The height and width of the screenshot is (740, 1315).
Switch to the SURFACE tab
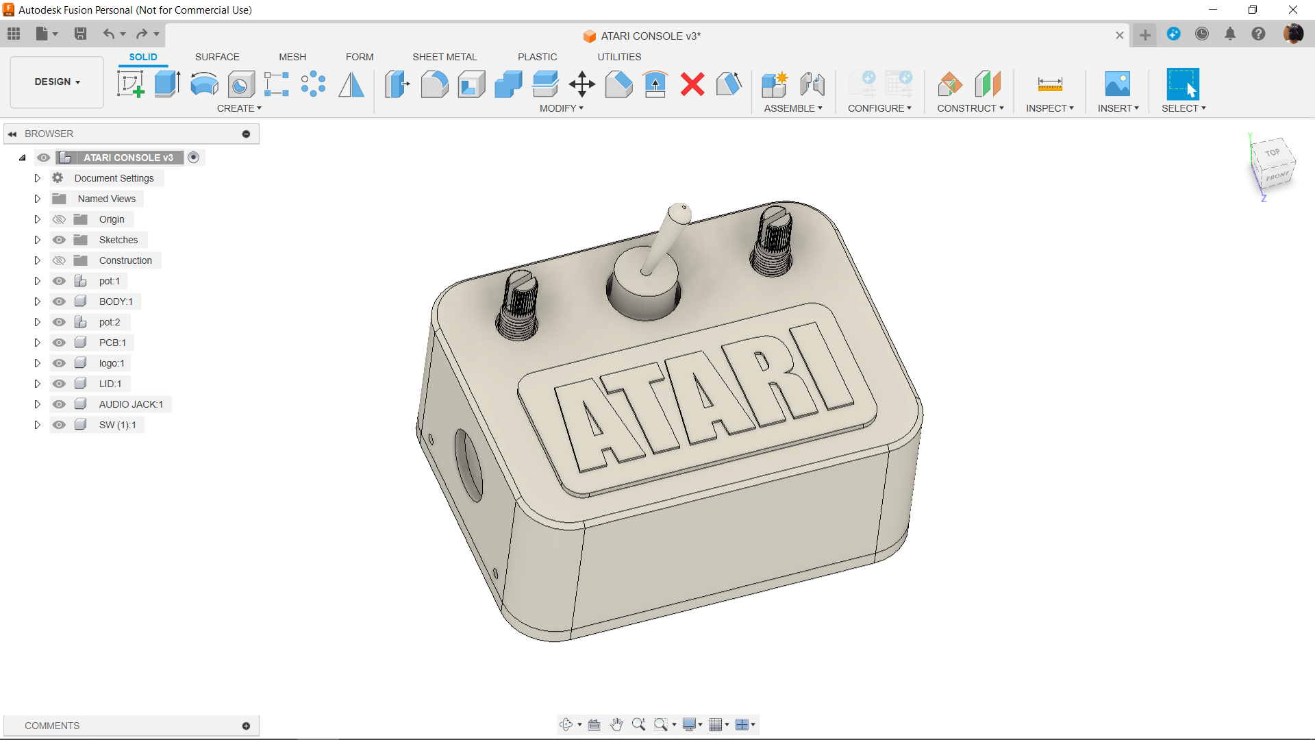pos(217,57)
